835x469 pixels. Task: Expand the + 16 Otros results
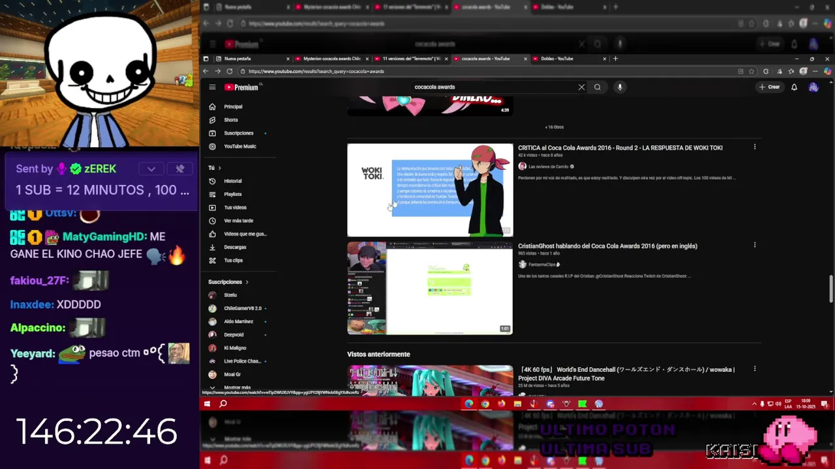coord(554,127)
